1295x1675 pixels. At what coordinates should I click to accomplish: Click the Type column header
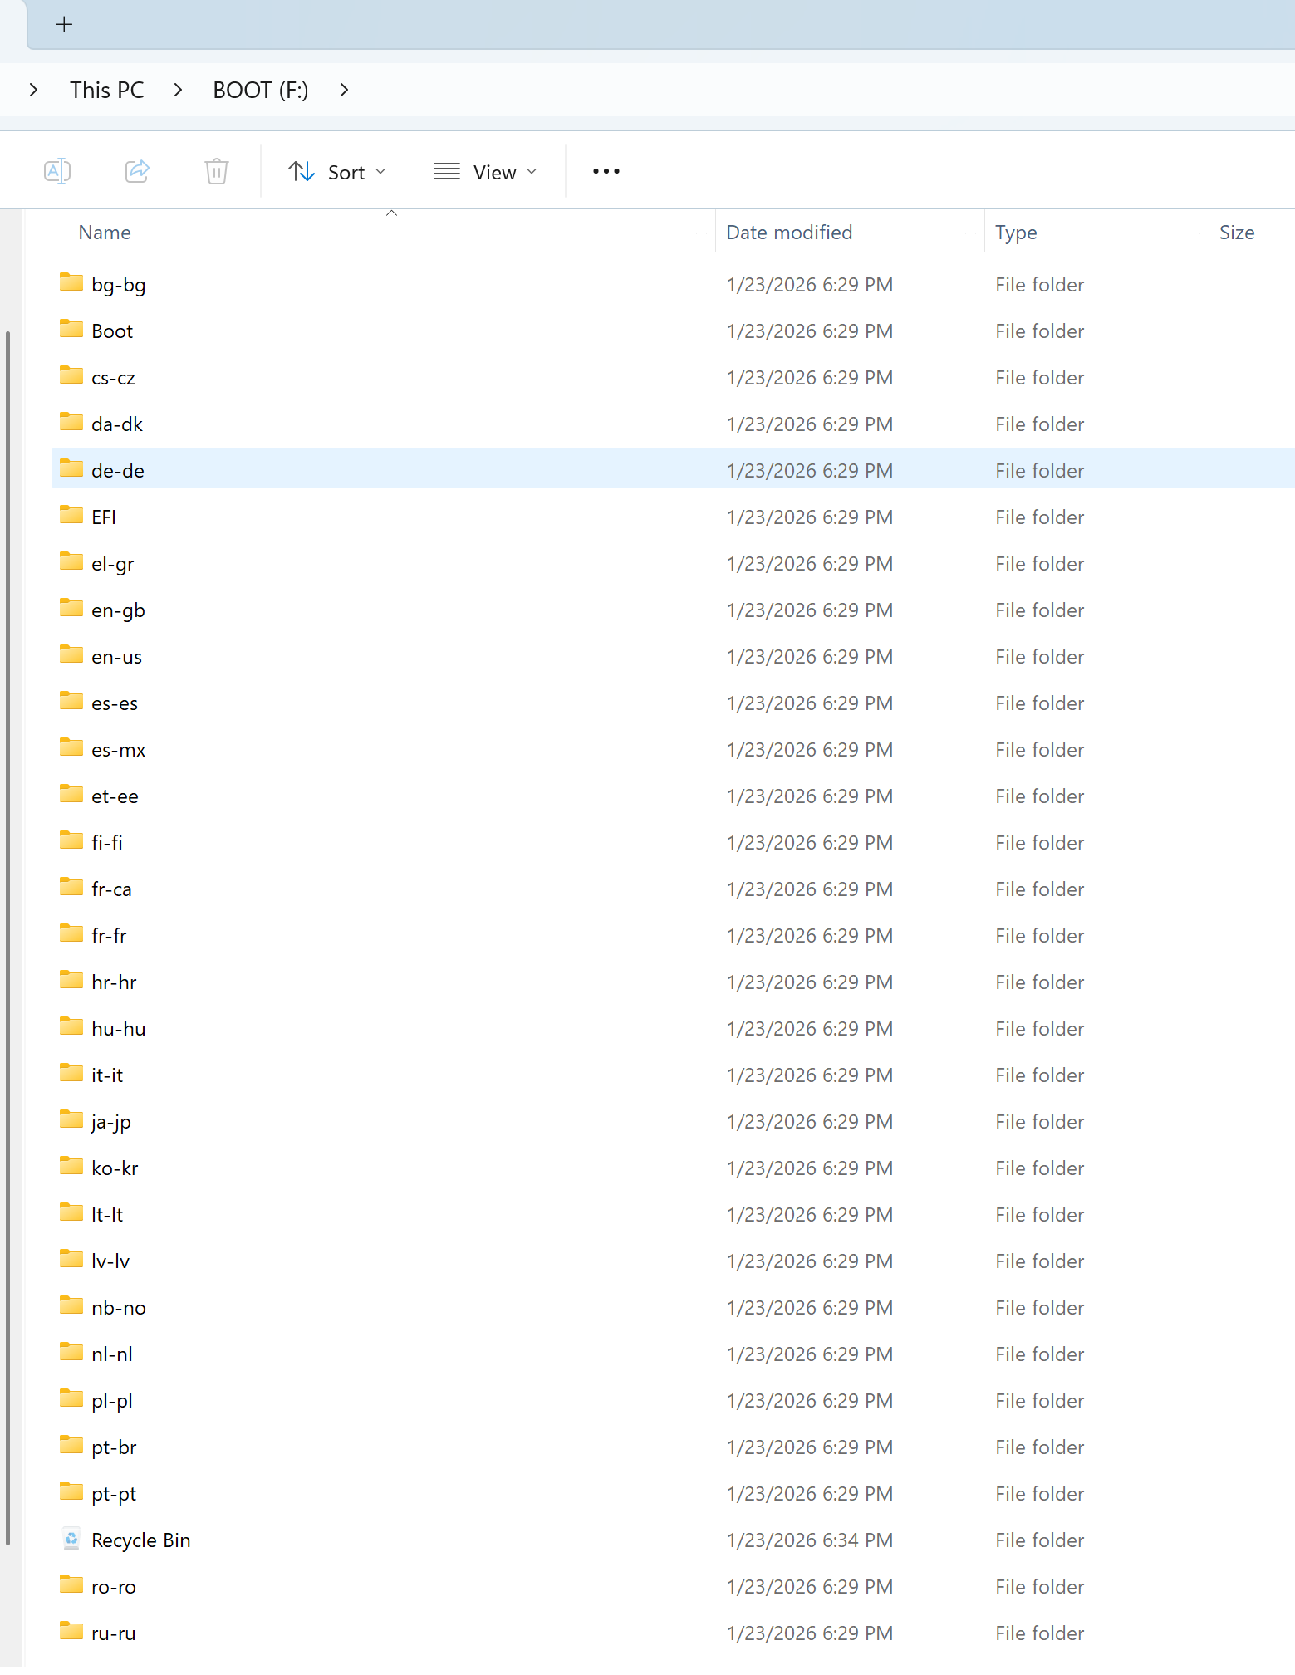[x=1015, y=233]
